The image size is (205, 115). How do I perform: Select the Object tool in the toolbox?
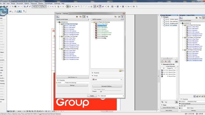pyautogui.click(x=2, y=52)
